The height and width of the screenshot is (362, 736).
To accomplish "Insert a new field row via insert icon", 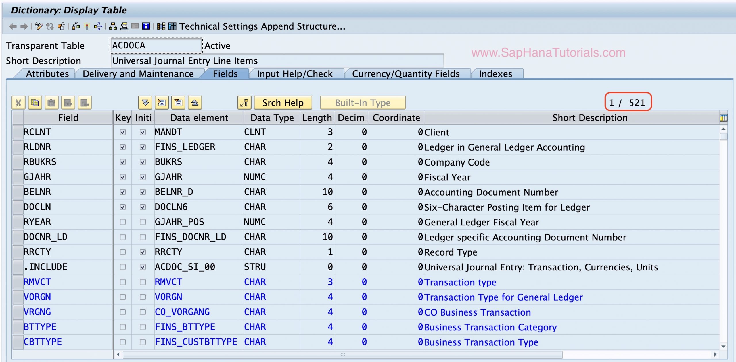I will [x=68, y=102].
